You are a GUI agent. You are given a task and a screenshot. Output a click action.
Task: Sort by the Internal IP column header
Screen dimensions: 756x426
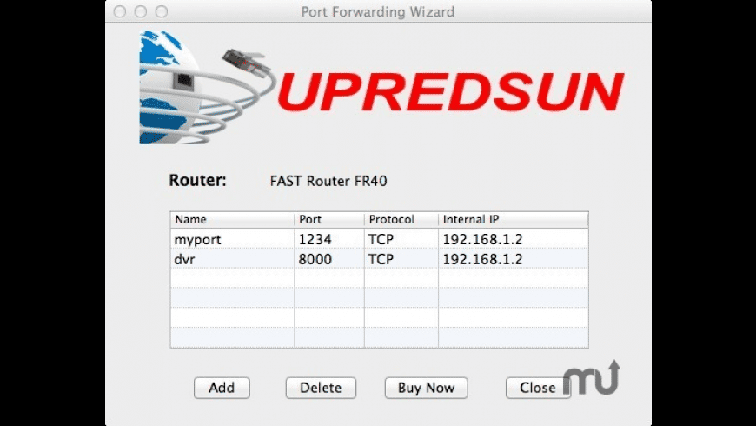coord(514,219)
